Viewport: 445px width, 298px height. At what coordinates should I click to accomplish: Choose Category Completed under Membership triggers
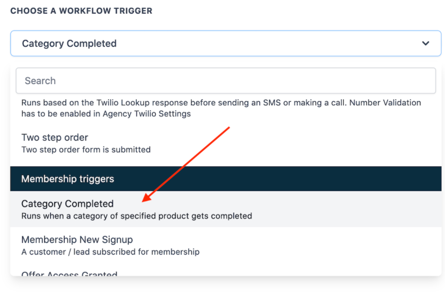[x=67, y=204]
